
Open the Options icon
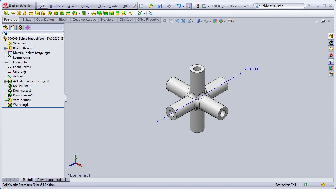(204, 6)
